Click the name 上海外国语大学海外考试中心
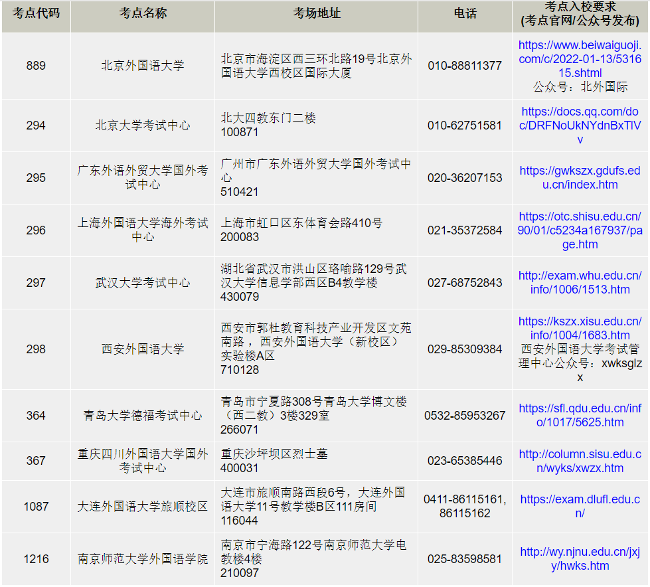Viewport: 650px width, 587px height. [x=143, y=230]
